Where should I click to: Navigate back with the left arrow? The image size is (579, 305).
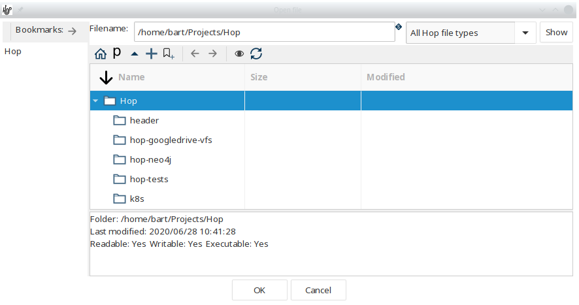[x=195, y=54]
